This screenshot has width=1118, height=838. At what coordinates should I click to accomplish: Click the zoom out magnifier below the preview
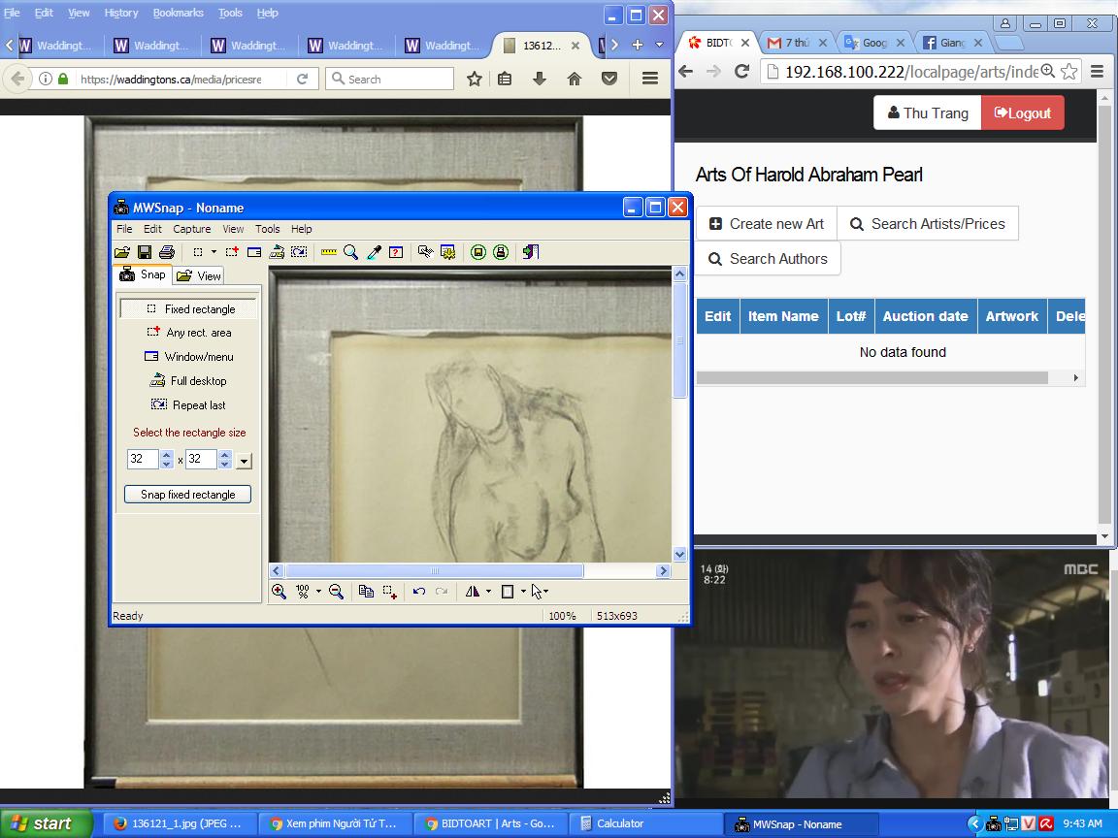point(336,592)
